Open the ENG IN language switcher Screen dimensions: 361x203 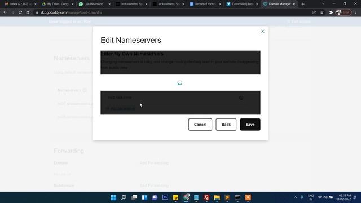(311, 197)
